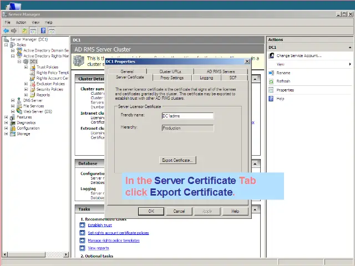Collapse the Roles tree node
The width and height of the screenshot is (355, 266).
[x=6, y=45]
